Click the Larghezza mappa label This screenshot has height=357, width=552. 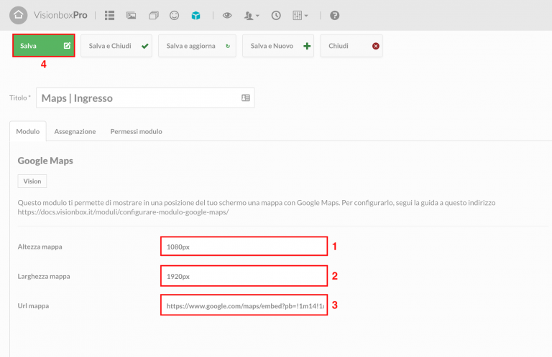44,276
